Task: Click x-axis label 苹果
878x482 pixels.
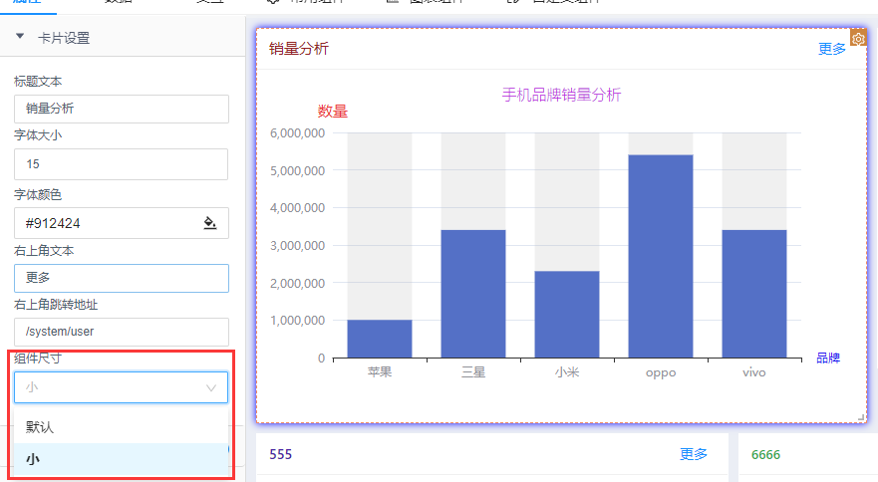Action: click(380, 371)
